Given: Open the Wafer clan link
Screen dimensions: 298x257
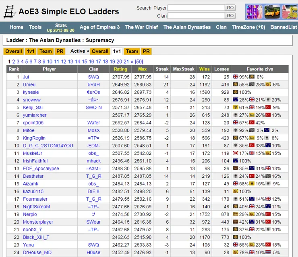Looking at the screenshot, I should click(93, 123).
